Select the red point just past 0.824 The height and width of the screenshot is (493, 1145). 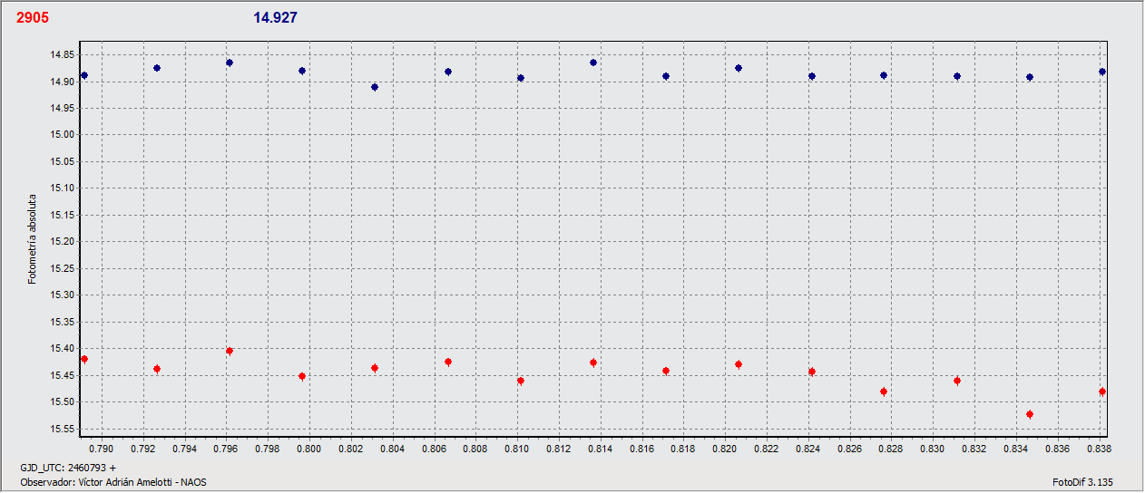pos(812,372)
